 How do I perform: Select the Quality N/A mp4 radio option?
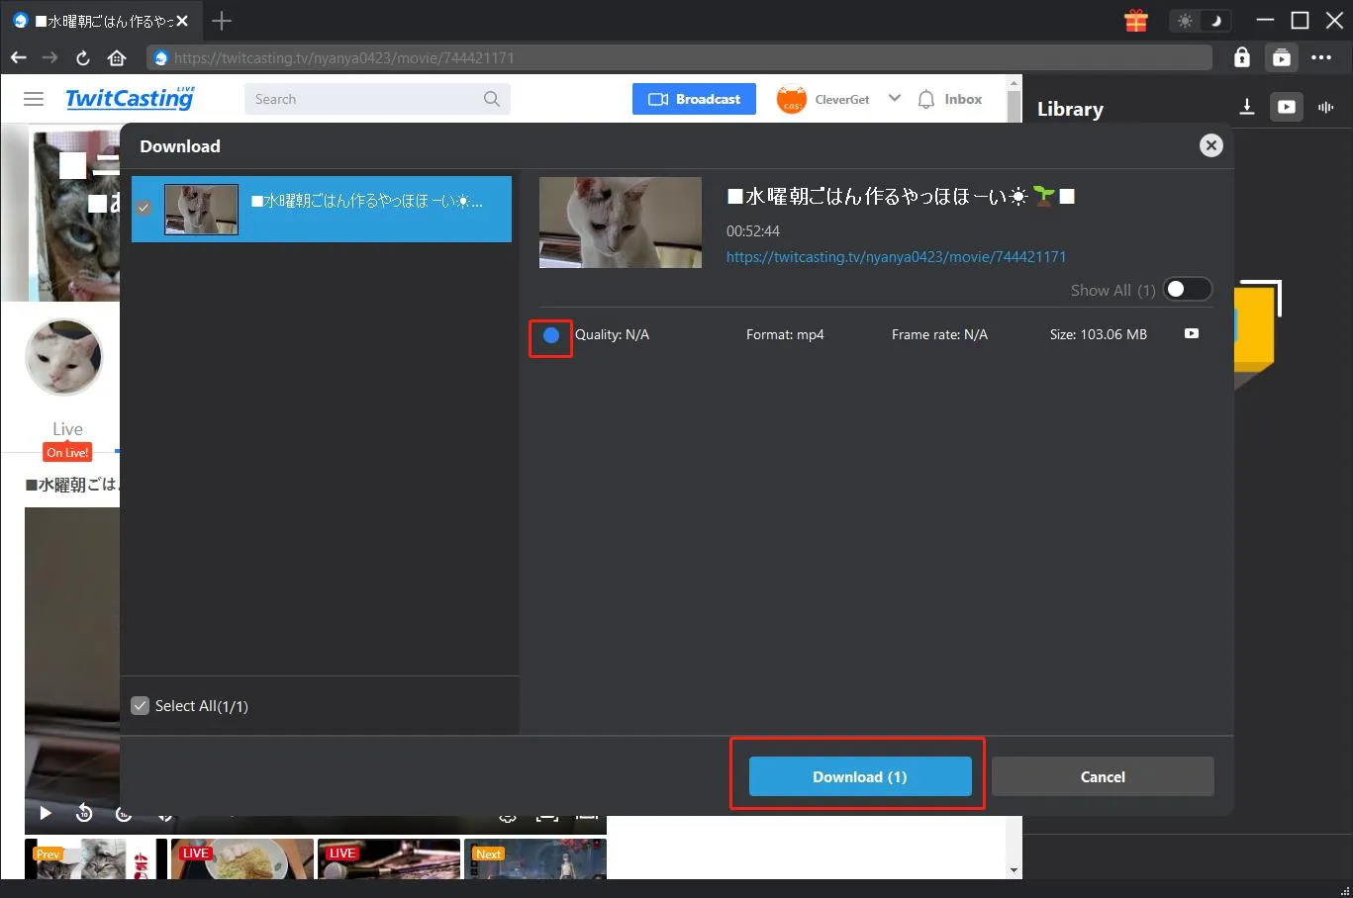(x=551, y=335)
